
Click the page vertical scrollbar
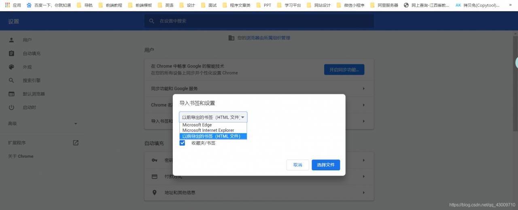[515, 84]
